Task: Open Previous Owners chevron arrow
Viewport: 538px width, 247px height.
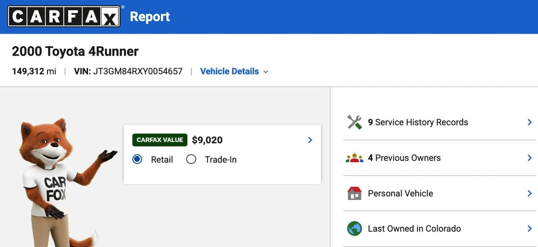Action: 529,158
